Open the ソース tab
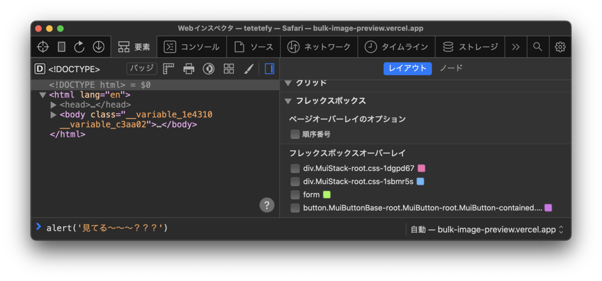The width and height of the screenshot is (602, 281). (x=254, y=47)
